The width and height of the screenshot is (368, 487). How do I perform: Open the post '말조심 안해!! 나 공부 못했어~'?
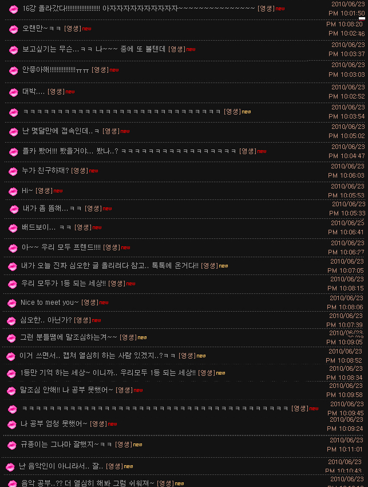click(67, 390)
